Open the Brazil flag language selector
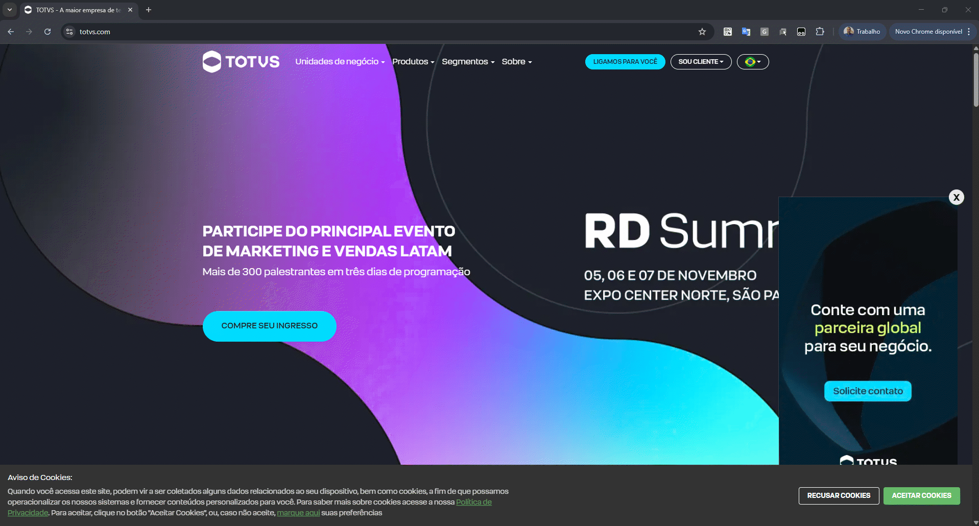This screenshot has height=526, width=979. (x=753, y=62)
